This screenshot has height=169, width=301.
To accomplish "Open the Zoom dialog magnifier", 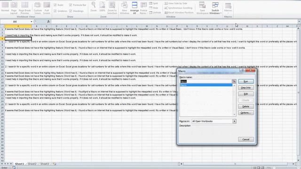I will pos(94,7).
